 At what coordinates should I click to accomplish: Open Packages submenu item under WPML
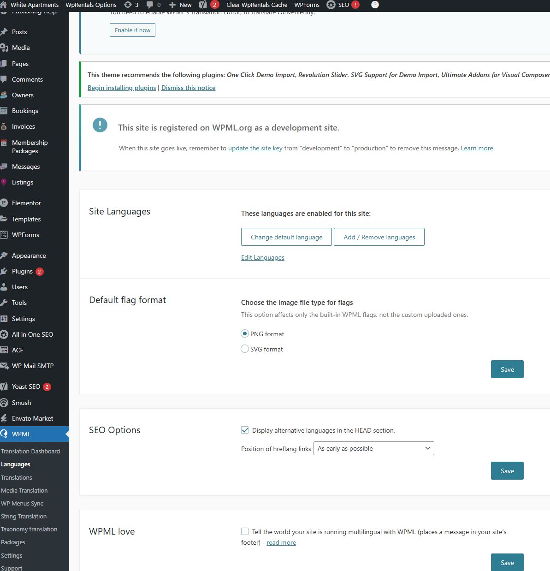pyautogui.click(x=13, y=542)
